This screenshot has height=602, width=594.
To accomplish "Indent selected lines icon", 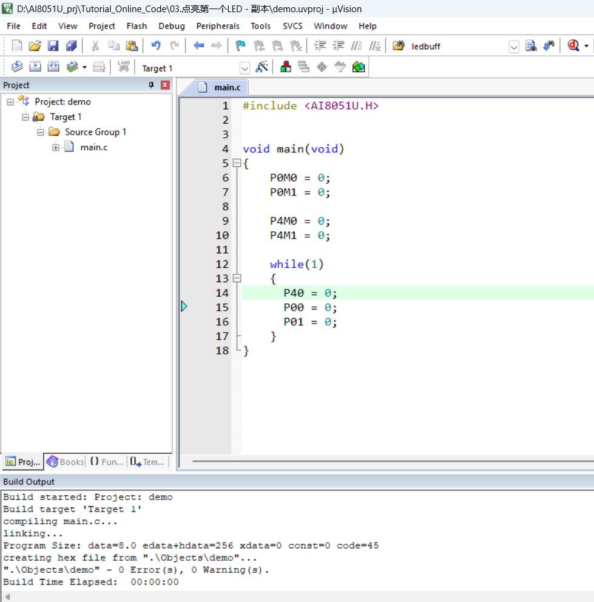I will point(320,46).
